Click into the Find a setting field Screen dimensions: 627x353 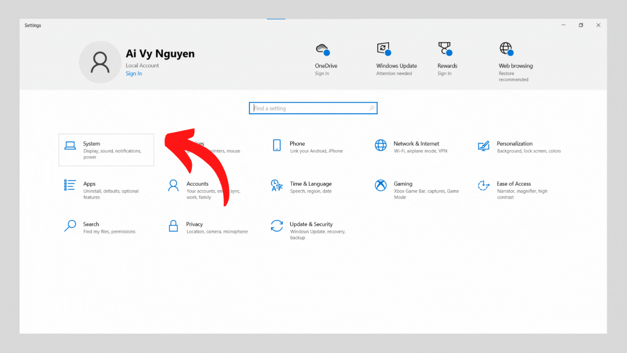tap(313, 108)
